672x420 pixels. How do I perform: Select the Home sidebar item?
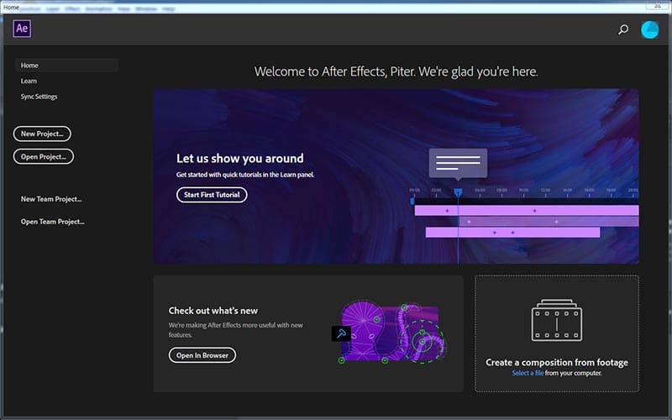[x=66, y=66]
